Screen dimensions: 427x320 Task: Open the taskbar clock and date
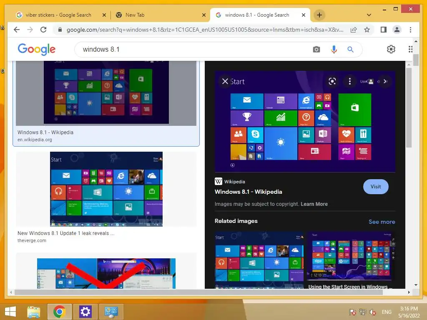(x=409, y=312)
